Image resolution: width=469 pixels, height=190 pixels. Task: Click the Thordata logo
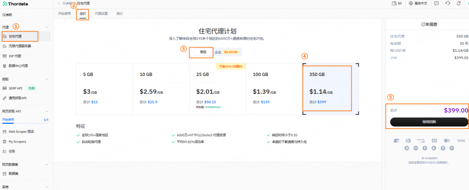pos(18,4)
